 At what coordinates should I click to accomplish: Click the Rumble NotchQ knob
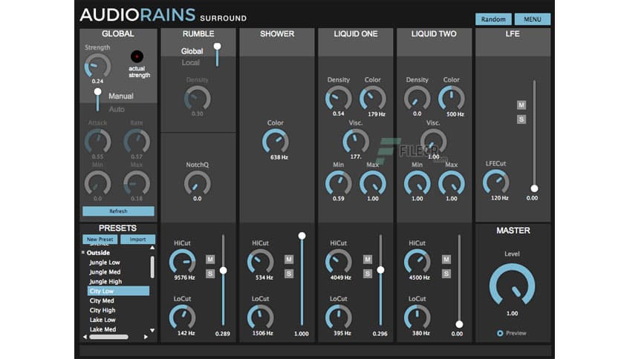[x=198, y=183]
